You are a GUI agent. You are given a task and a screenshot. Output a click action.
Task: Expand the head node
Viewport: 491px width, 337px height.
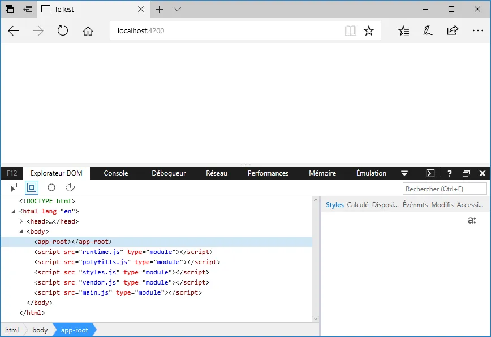(x=21, y=221)
